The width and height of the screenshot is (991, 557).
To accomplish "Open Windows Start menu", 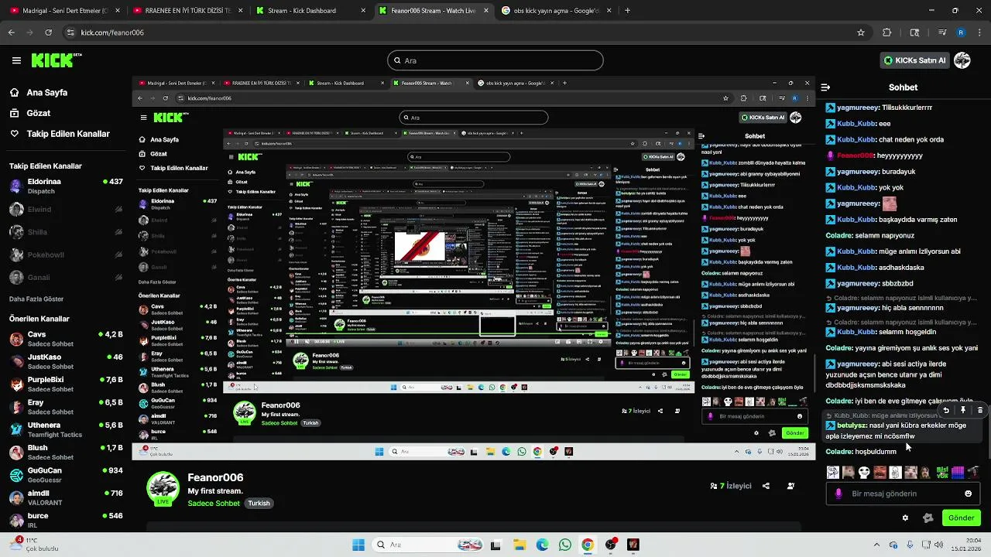I will pyautogui.click(x=358, y=545).
